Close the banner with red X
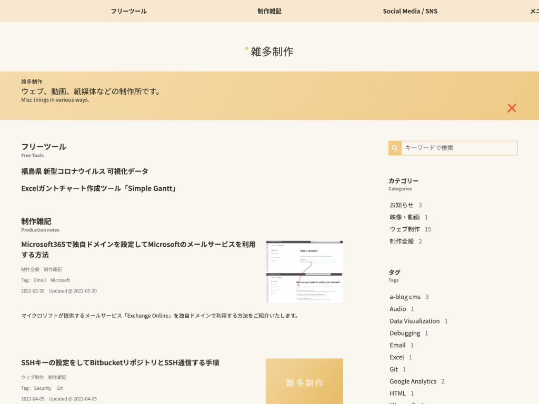This screenshot has height=404, width=539. click(512, 108)
